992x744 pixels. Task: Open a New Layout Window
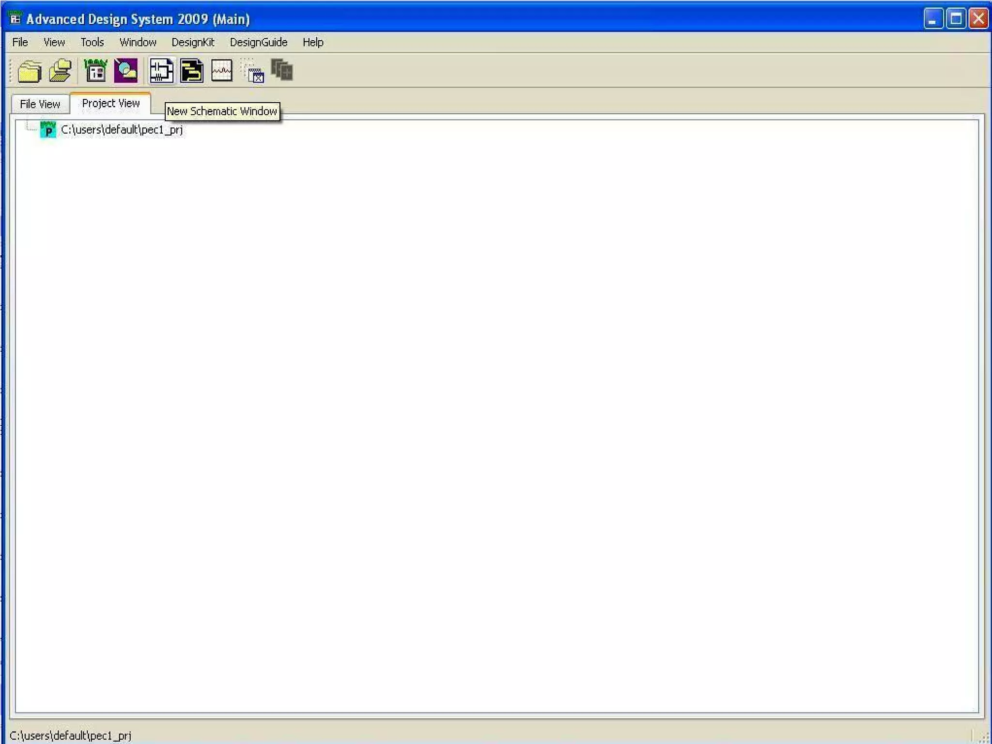coord(192,71)
